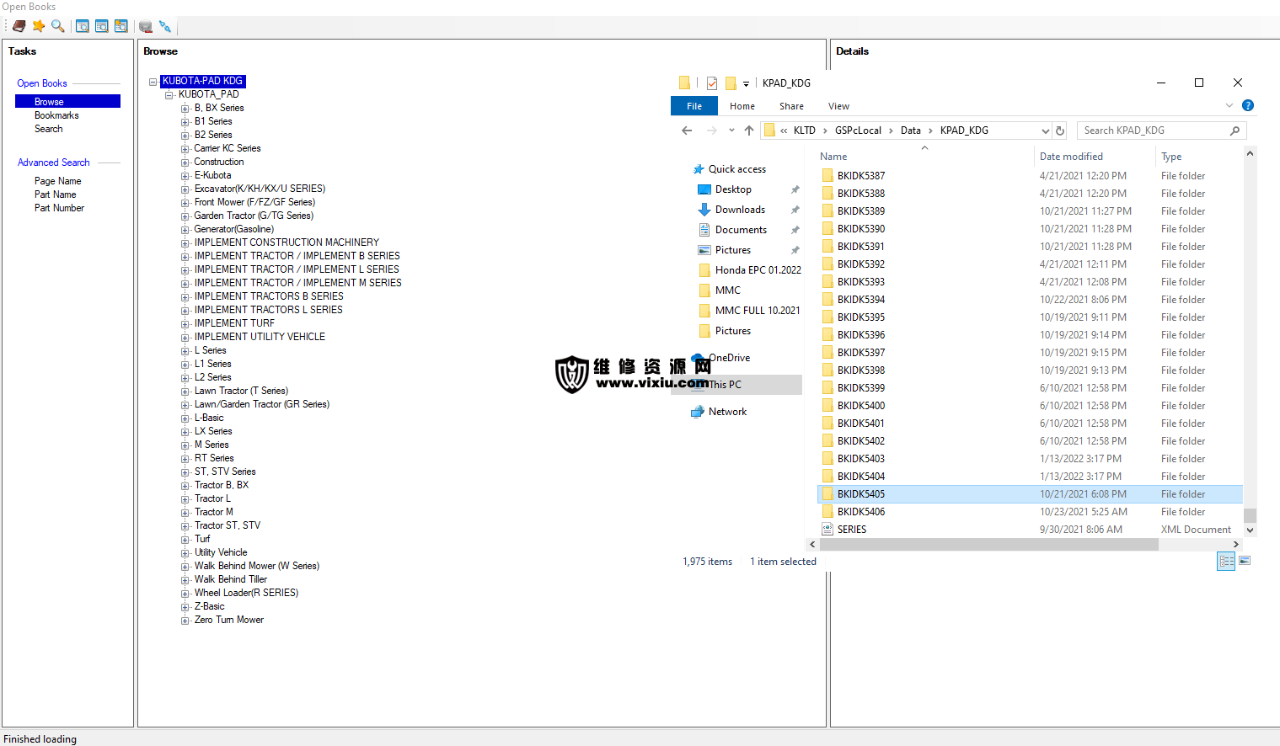Click the window-with-star search toolbar icon

(121, 26)
